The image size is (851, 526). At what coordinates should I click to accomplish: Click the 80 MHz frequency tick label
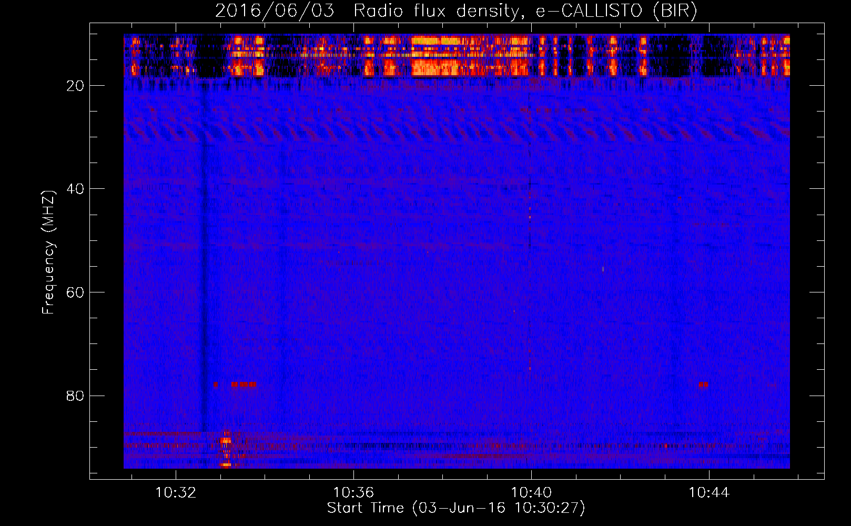click(x=76, y=396)
